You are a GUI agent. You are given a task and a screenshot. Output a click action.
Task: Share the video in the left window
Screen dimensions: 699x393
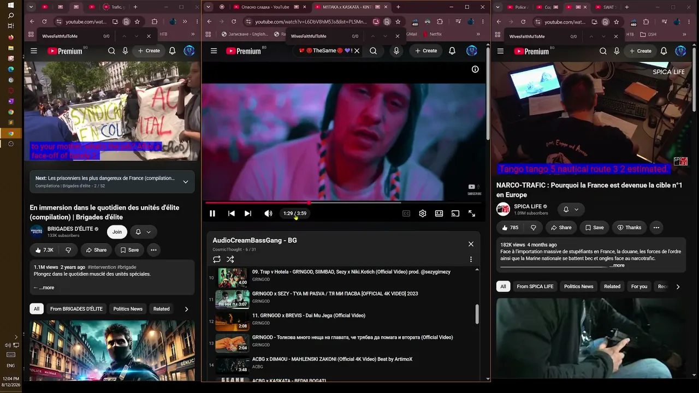[96, 250]
